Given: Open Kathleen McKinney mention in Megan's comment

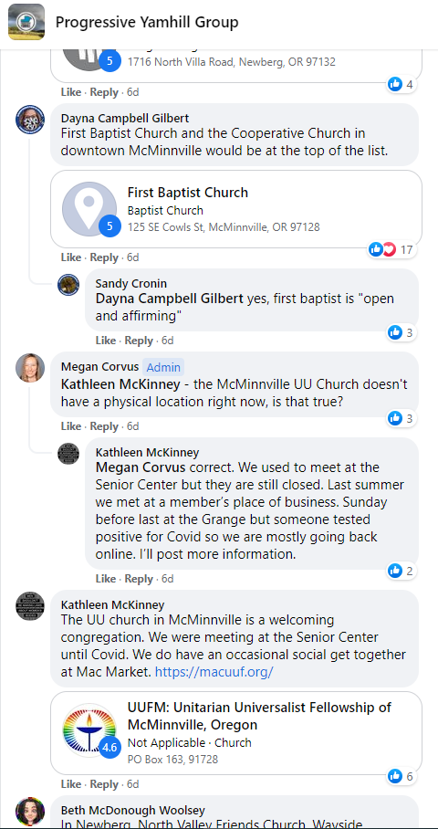Looking at the screenshot, I should point(120,384).
